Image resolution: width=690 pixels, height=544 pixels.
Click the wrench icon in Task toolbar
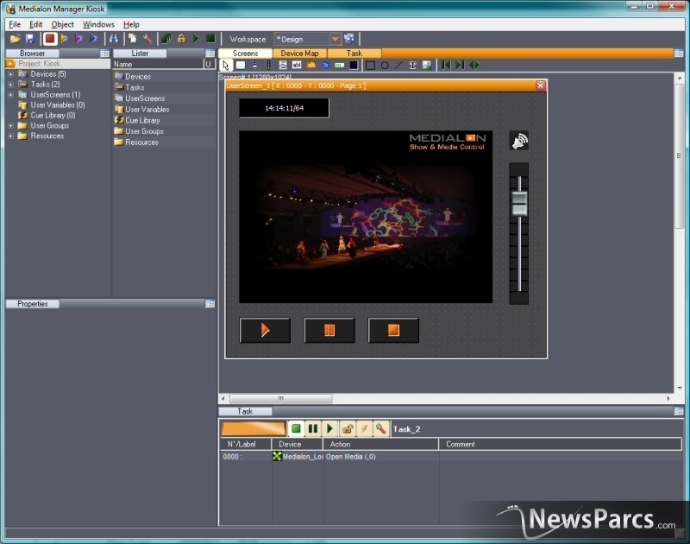[x=381, y=428]
